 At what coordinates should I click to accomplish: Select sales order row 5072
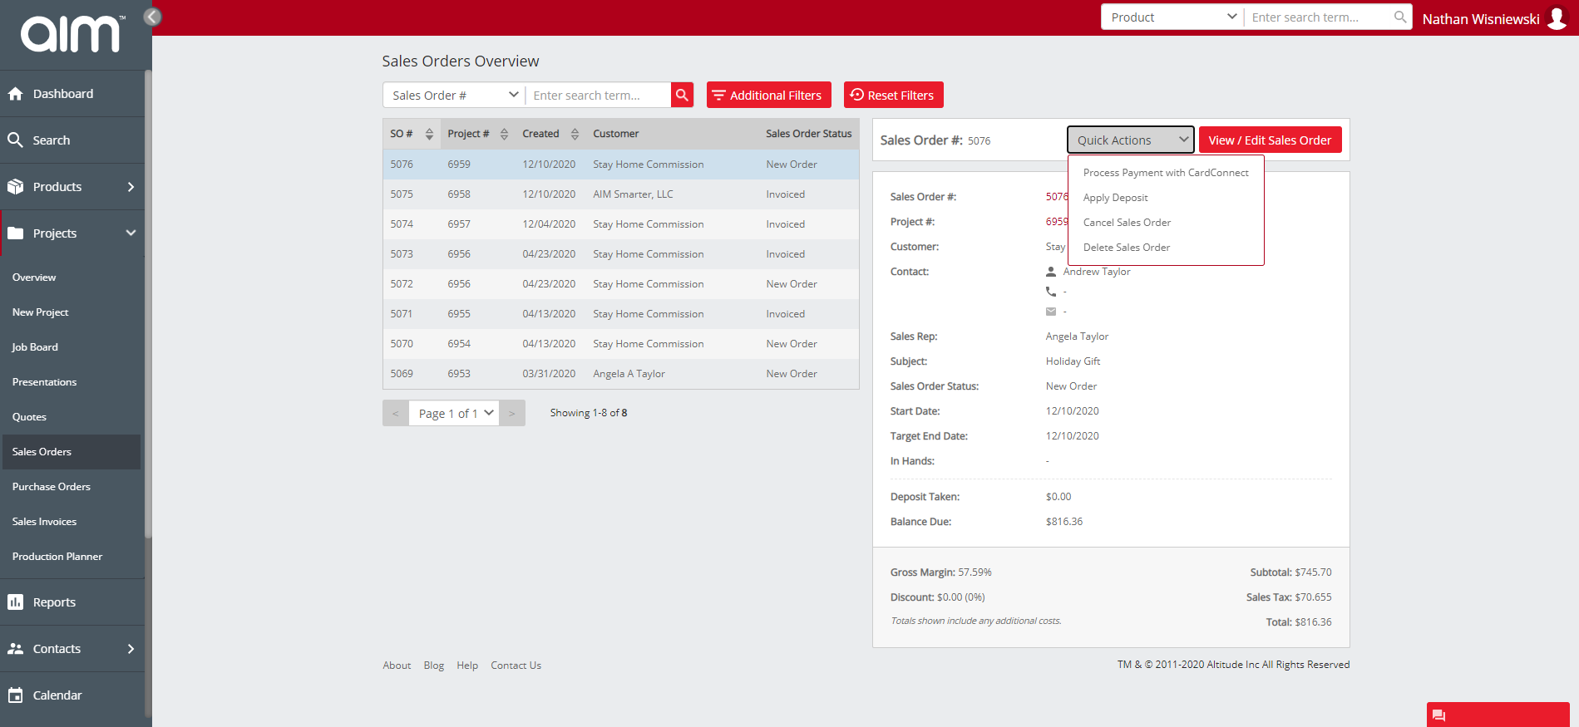(x=621, y=284)
